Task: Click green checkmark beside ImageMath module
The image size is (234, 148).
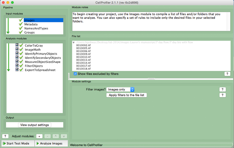Action: (21, 50)
